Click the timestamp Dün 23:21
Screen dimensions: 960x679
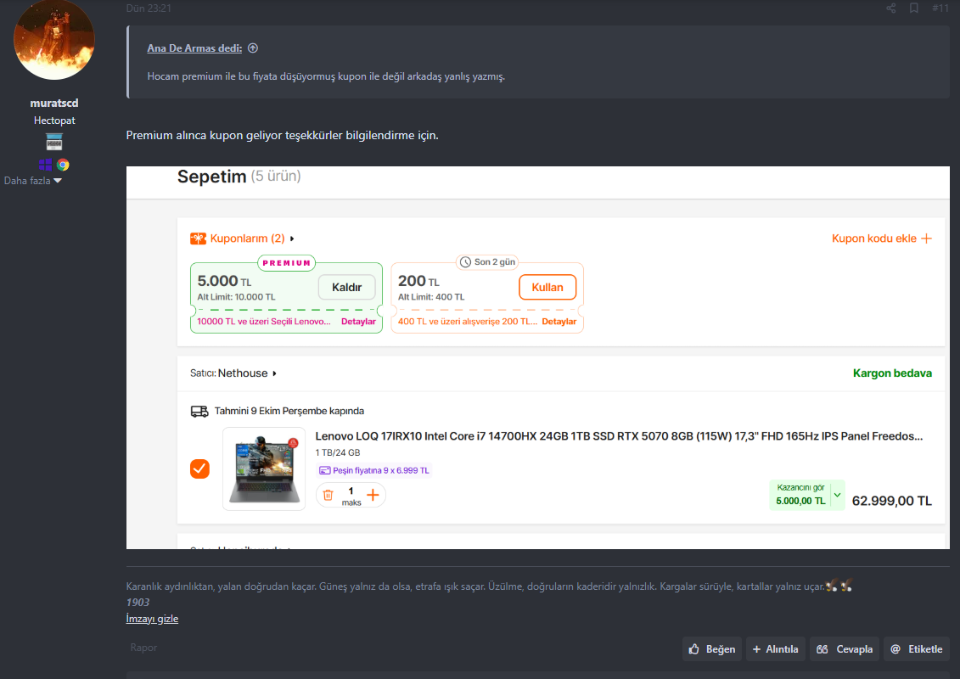149,8
